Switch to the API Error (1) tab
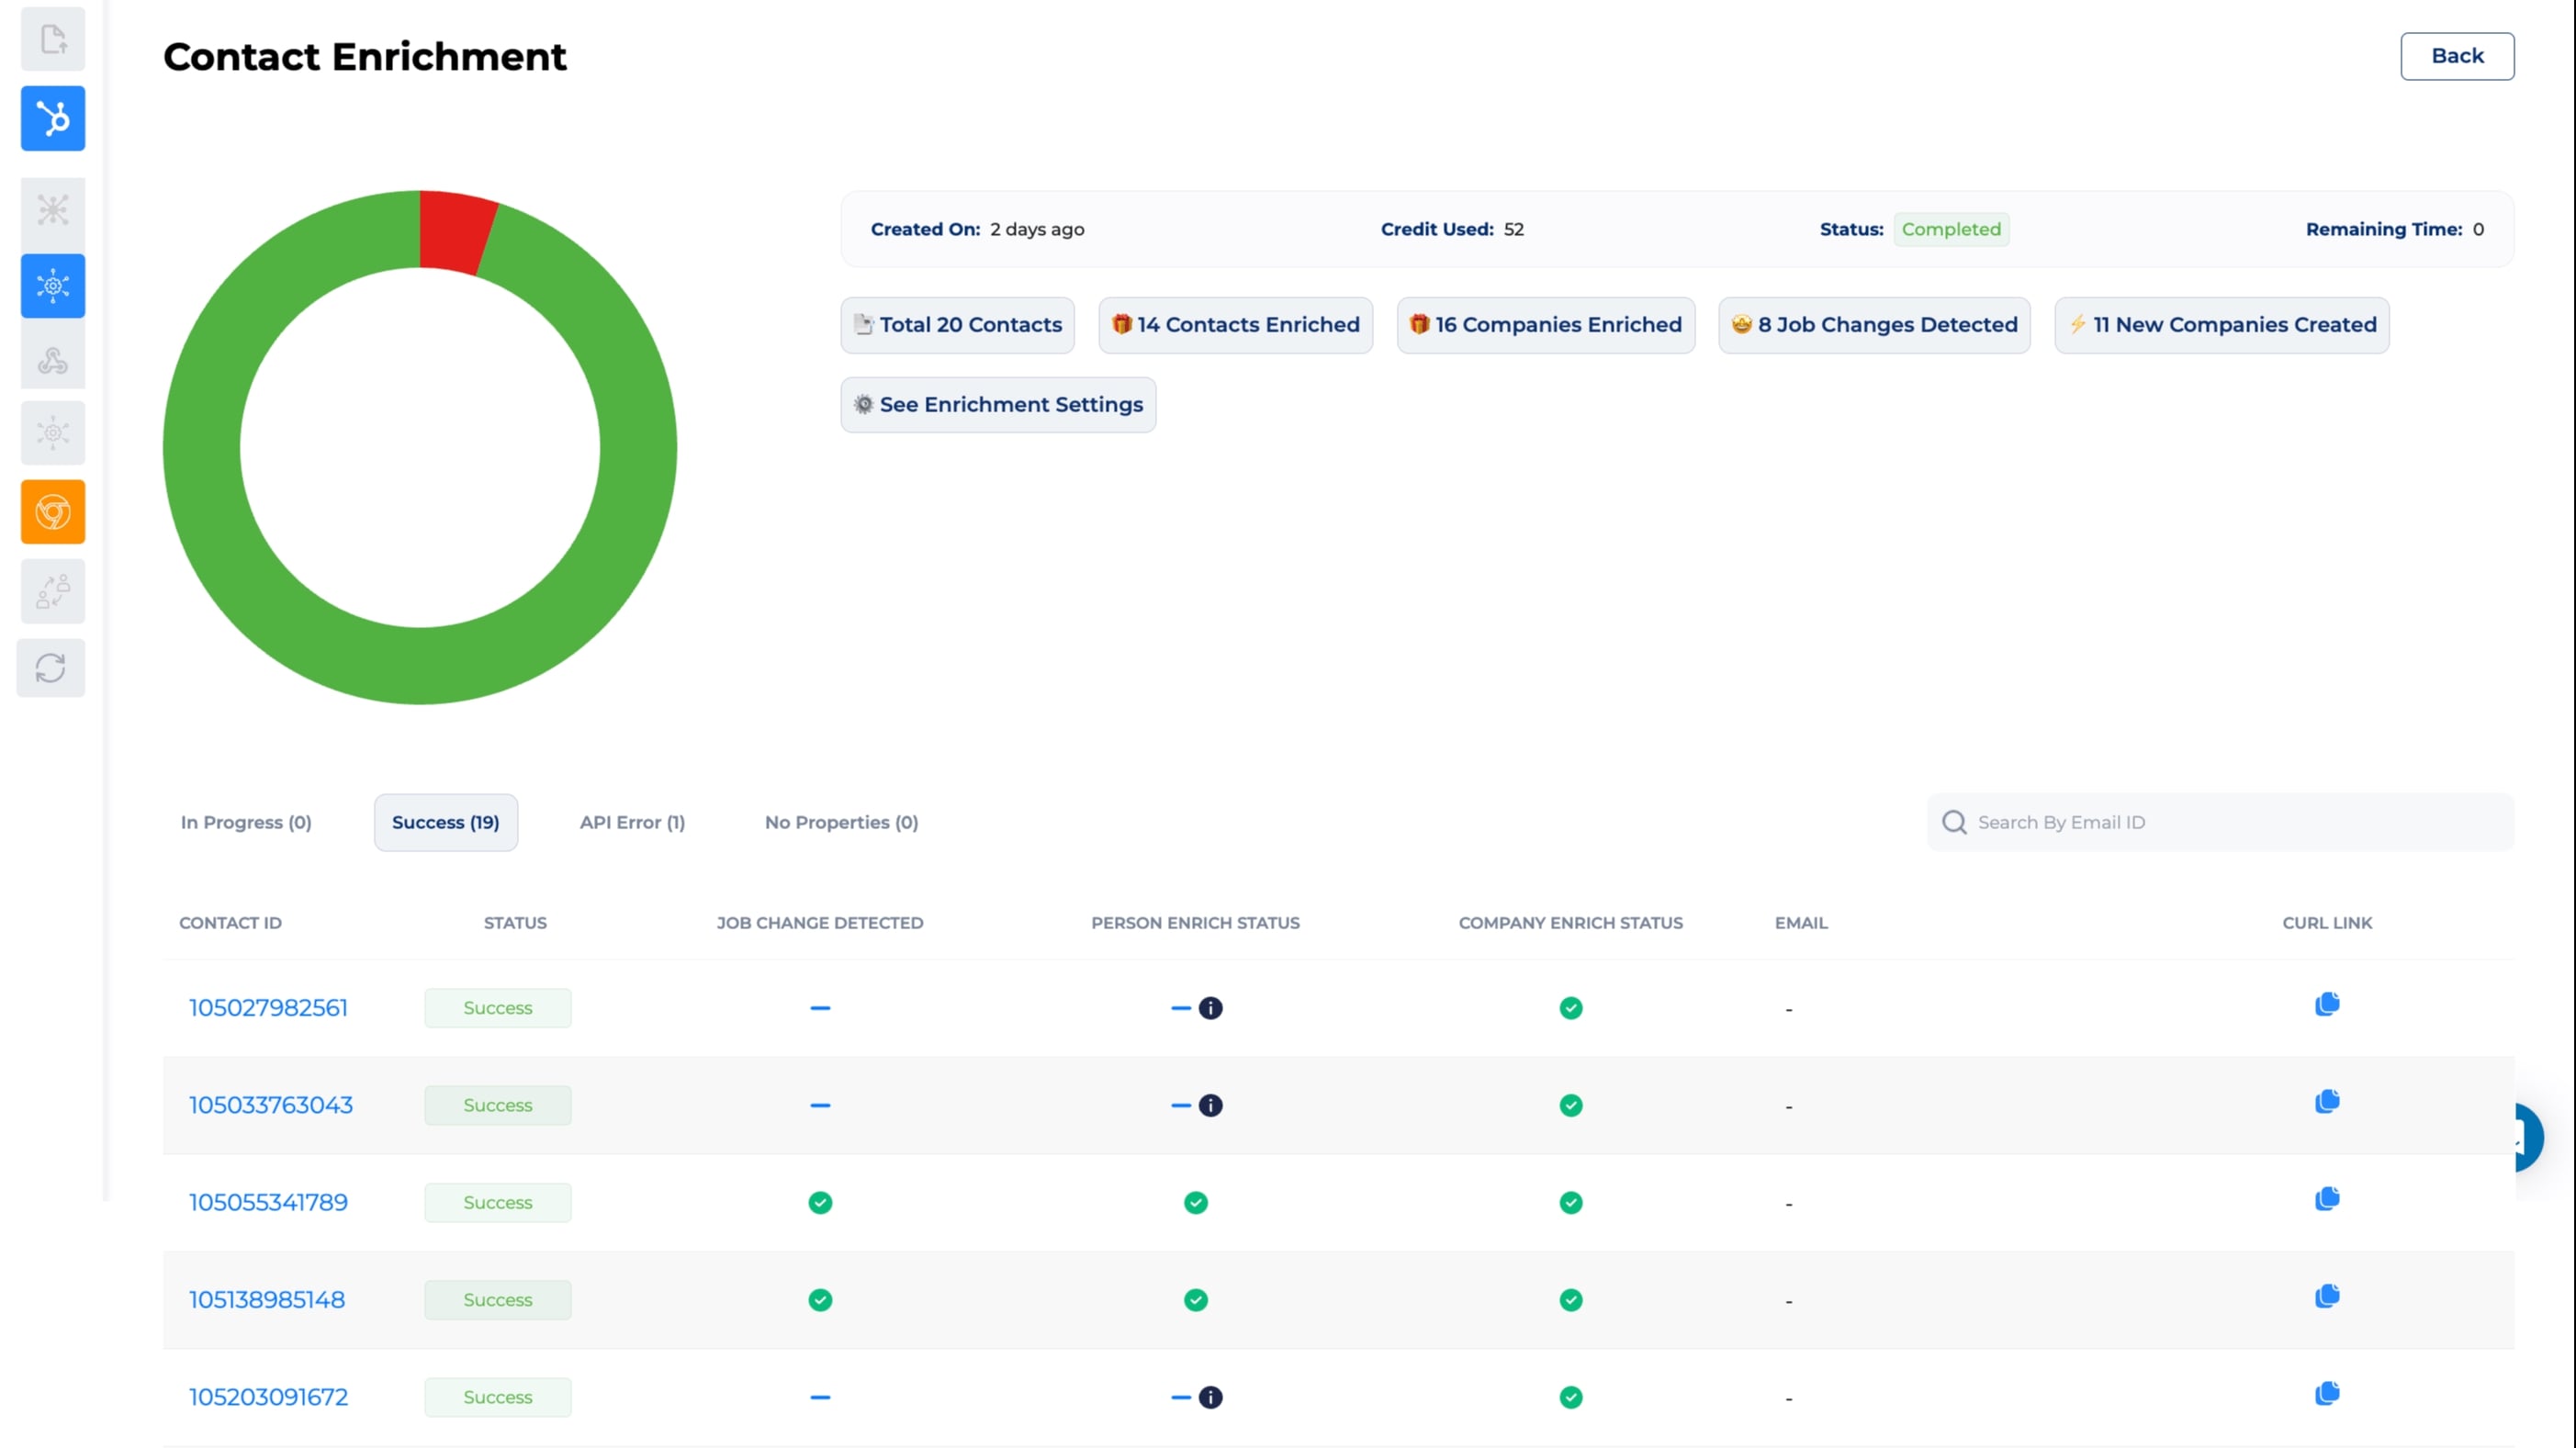This screenshot has height=1448, width=2576. click(632, 822)
